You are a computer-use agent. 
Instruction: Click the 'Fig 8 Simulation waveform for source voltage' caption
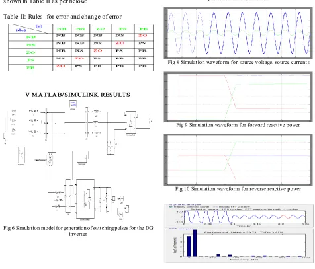238,63
